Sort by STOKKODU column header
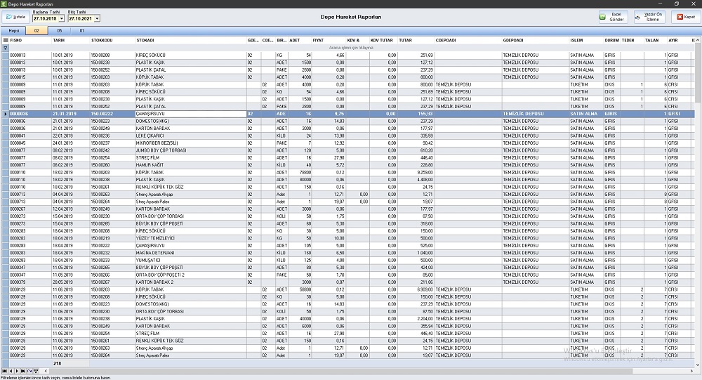This screenshot has width=702, height=380. click(x=112, y=40)
